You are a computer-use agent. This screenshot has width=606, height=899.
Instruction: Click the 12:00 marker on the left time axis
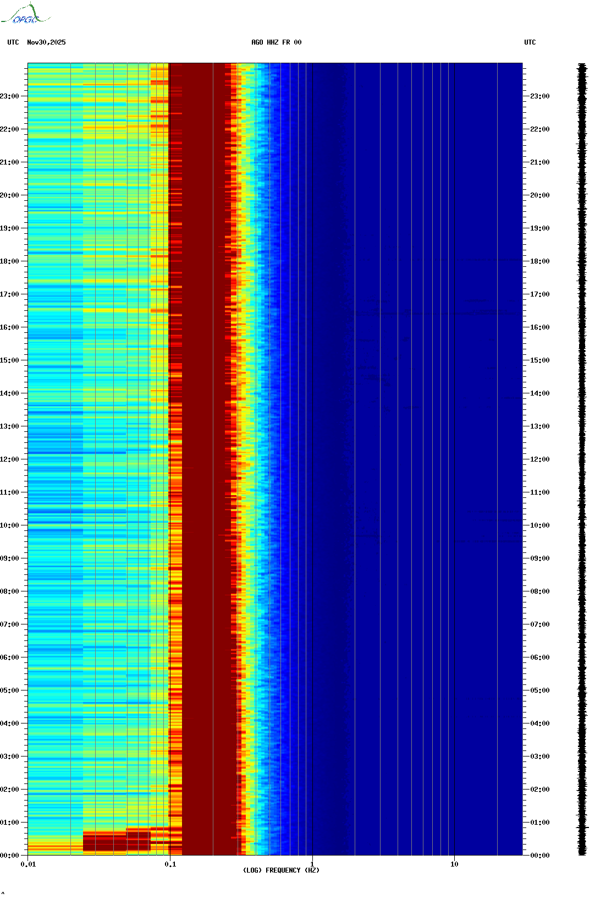9,459
